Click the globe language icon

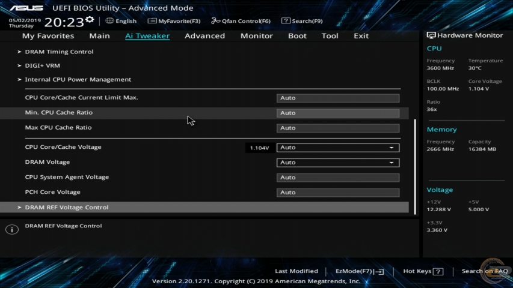[109, 20]
